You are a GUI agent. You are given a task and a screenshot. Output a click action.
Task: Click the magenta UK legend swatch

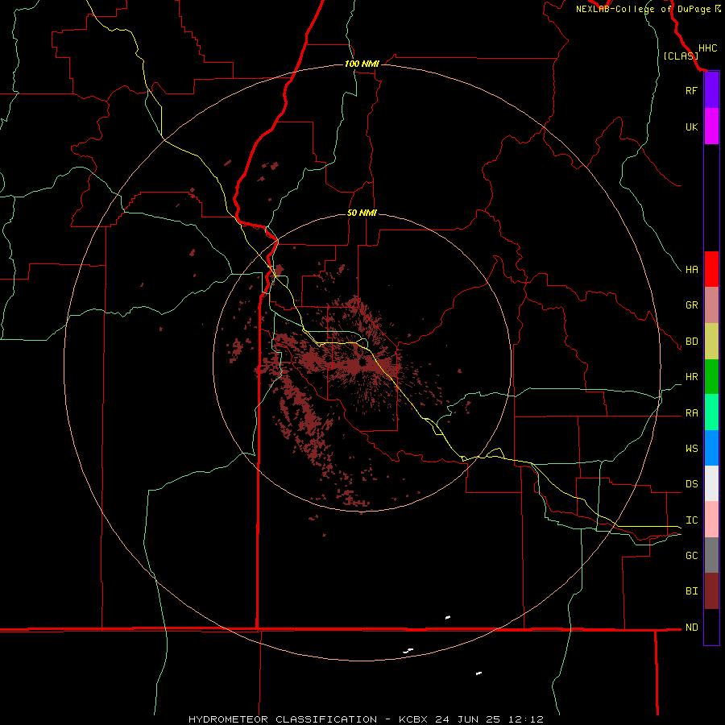[711, 126]
